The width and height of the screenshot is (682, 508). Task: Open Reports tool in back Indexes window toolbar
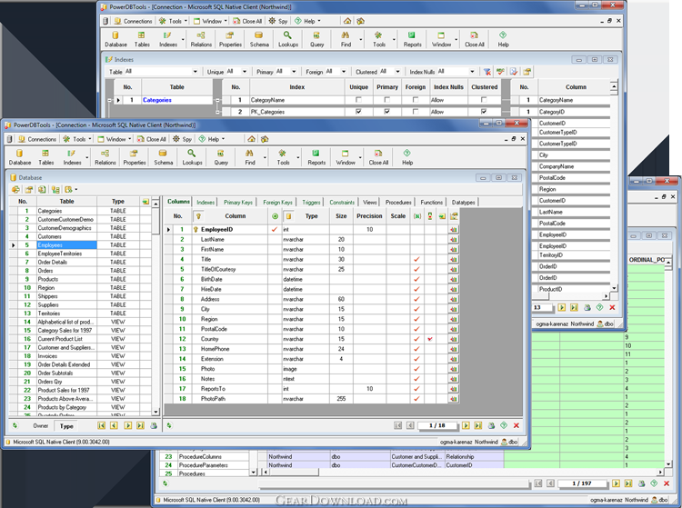click(x=412, y=39)
